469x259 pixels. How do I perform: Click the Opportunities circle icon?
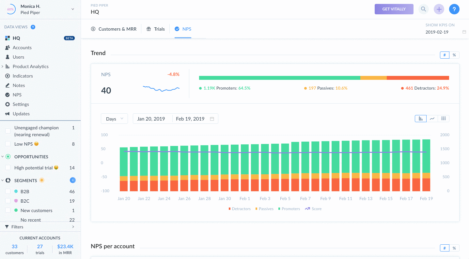click(8, 157)
